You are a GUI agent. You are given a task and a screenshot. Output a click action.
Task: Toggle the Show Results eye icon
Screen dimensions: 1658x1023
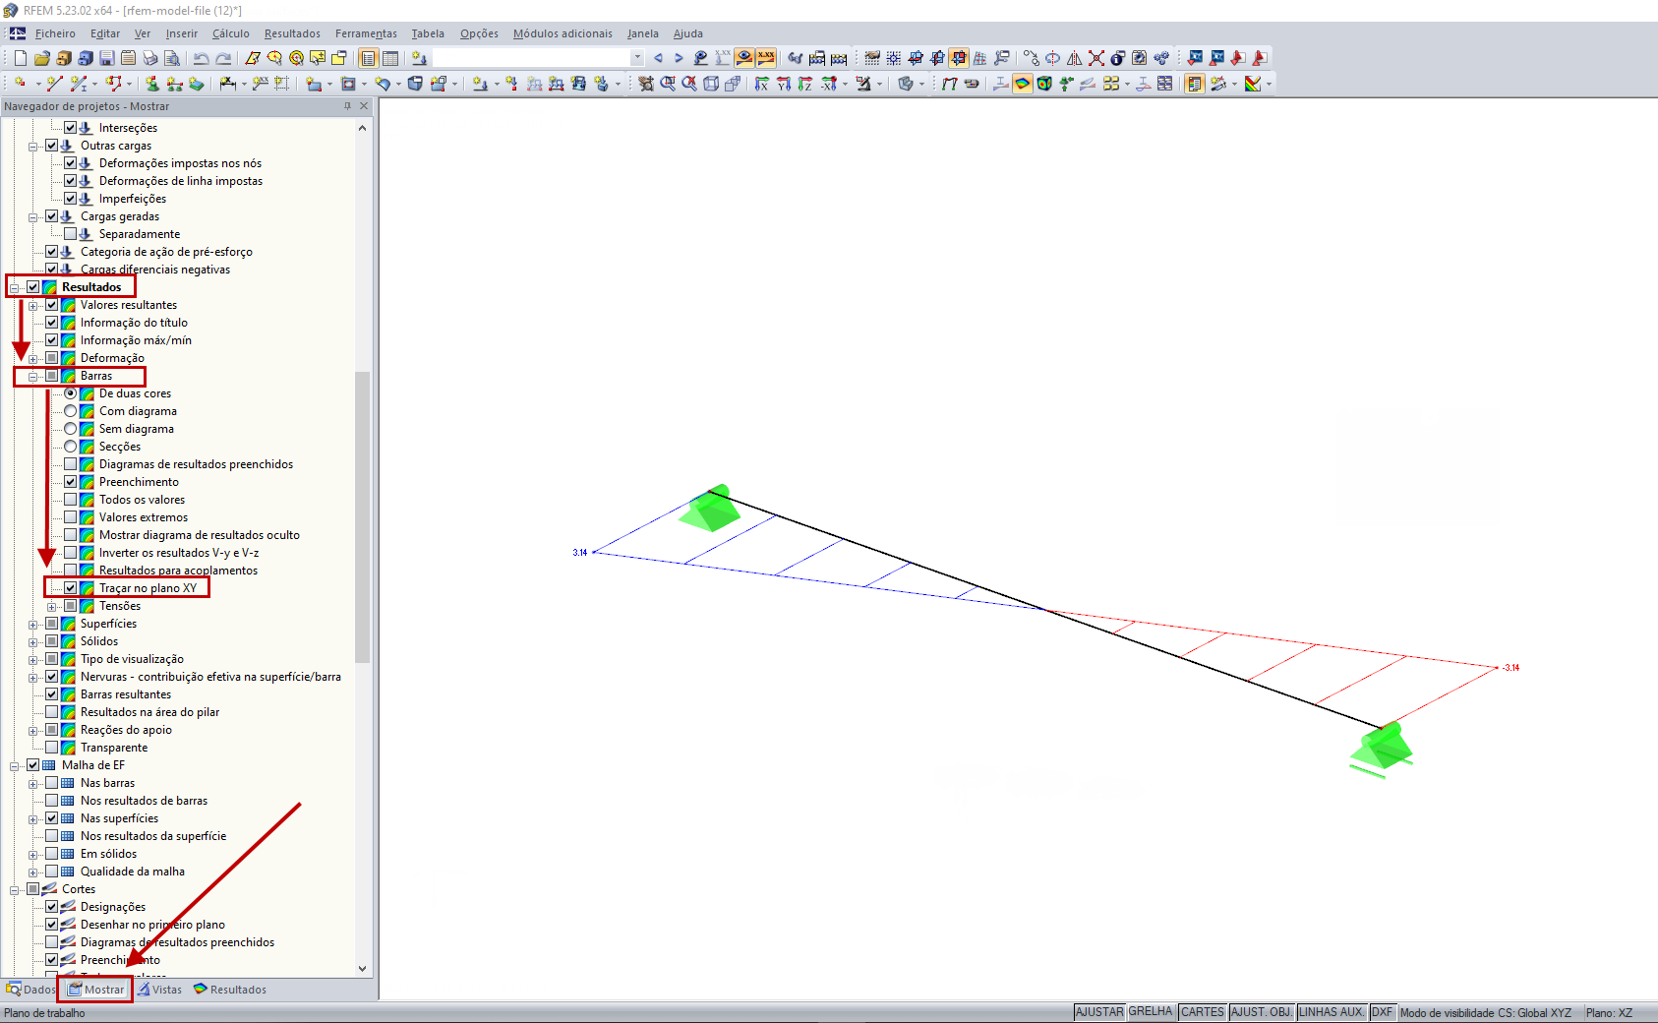point(744,58)
